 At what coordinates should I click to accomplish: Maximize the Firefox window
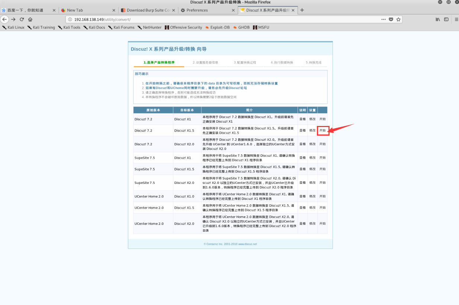448,2
